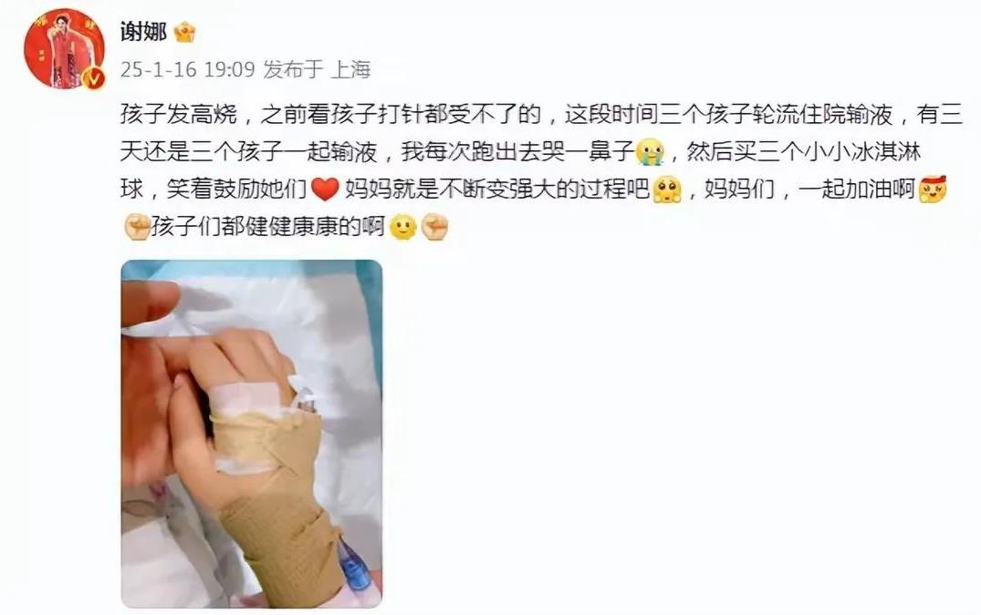Click the 25-1-16 19:09 timestamp
This screenshot has height=615, width=981.
pyautogui.click(x=187, y=69)
